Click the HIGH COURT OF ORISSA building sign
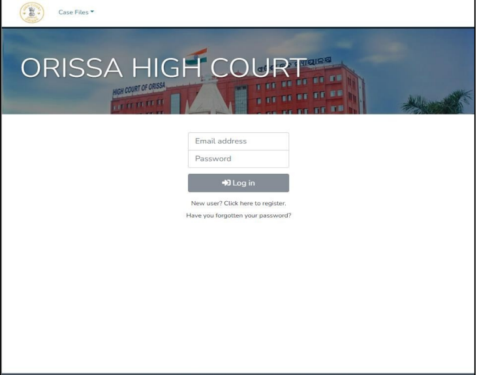477x375 pixels. point(139,88)
